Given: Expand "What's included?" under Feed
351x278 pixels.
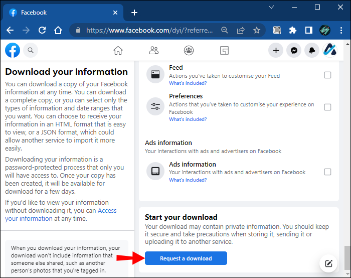Looking at the screenshot, I should pyautogui.click(x=188, y=83).
